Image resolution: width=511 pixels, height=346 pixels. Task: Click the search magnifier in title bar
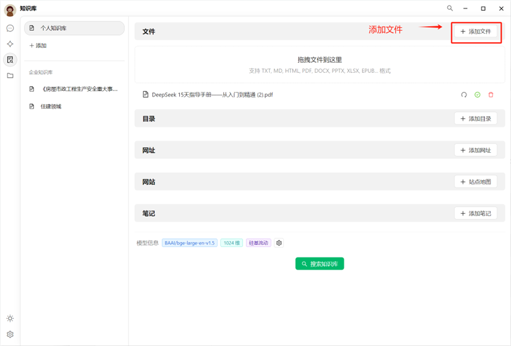click(x=450, y=8)
